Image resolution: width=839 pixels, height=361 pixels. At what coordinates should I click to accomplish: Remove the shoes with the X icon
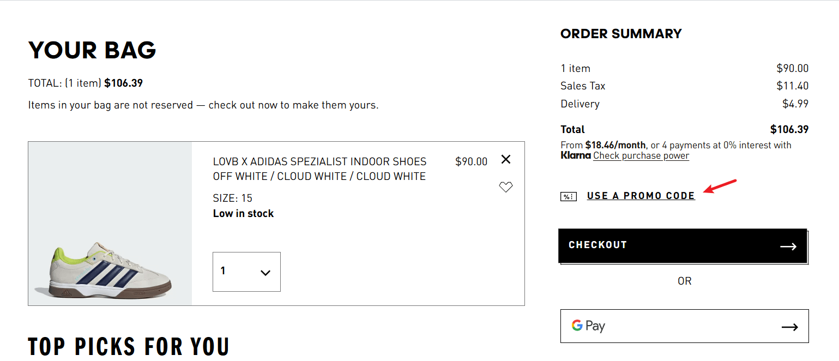[x=506, y=159]
